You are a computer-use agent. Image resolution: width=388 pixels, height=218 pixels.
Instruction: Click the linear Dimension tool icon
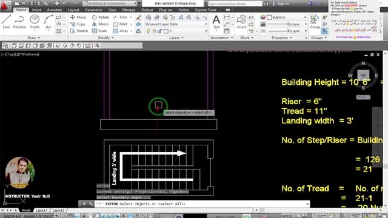[226, 18]
